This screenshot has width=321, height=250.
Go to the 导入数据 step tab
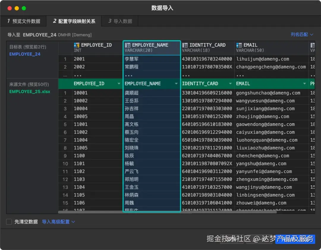pyautogui.click(x=120, y=21)
